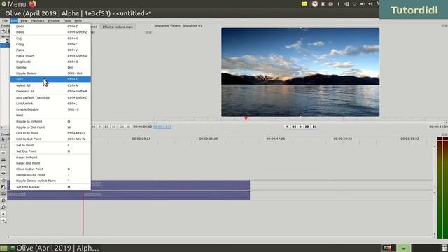Choose Undo from Edit menu
Image resolution: width=448 pixels, height=252 pixels.
click(50, 27)
